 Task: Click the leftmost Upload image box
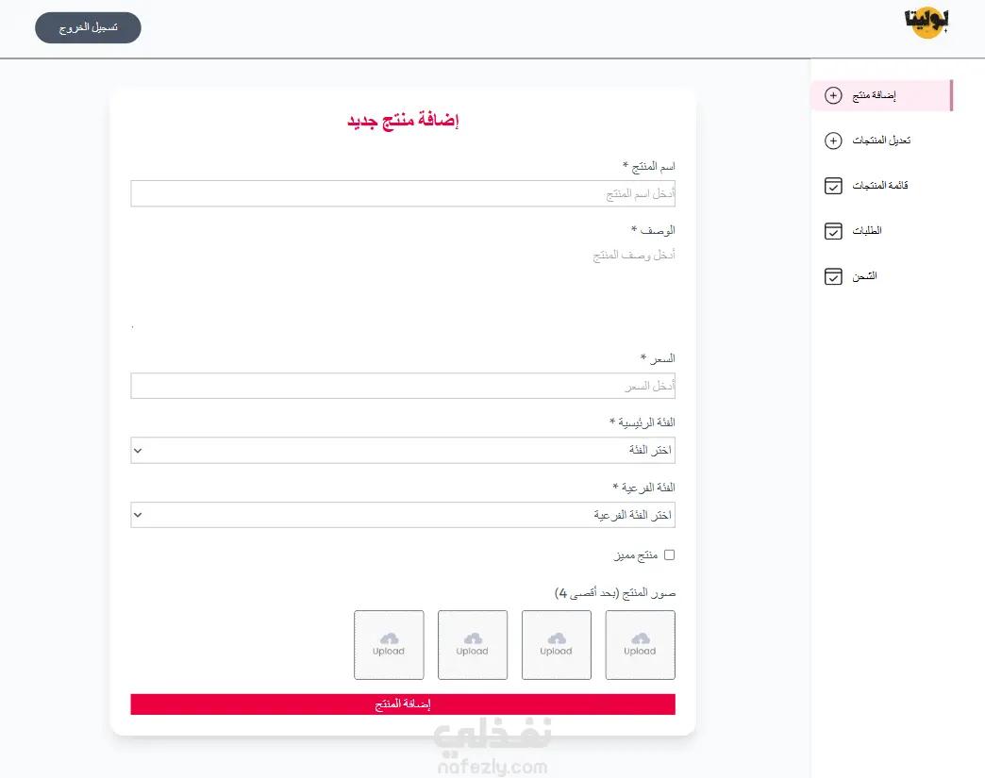pyautogui.click(x=389, y=645)
